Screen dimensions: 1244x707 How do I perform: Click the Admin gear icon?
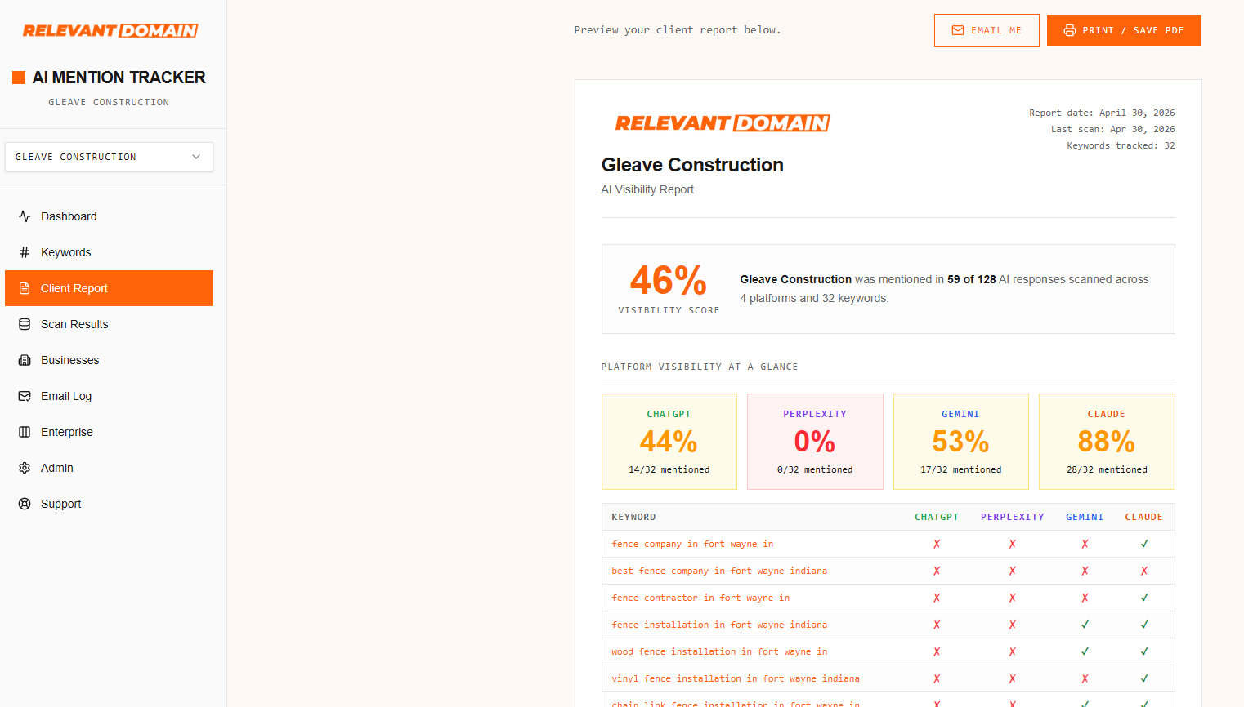pos(25,468)
